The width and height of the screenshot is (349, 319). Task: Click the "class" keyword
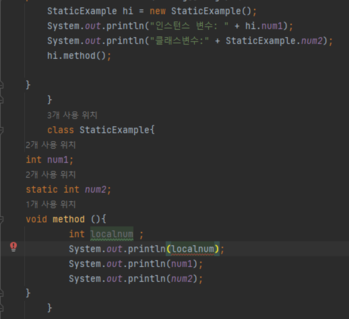click(x=60, y=130)
